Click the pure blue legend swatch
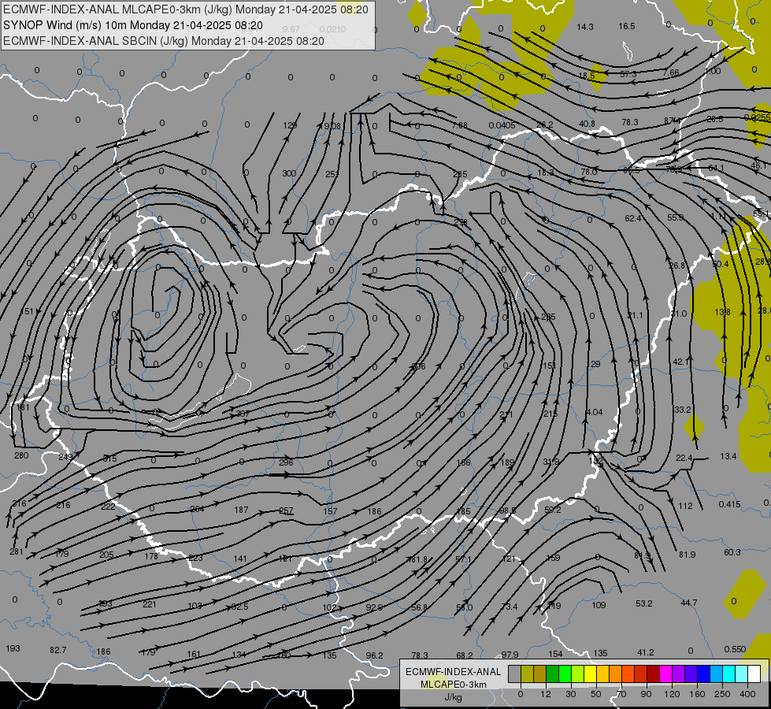Screen dimensions: 771x709 click(703, 674)
